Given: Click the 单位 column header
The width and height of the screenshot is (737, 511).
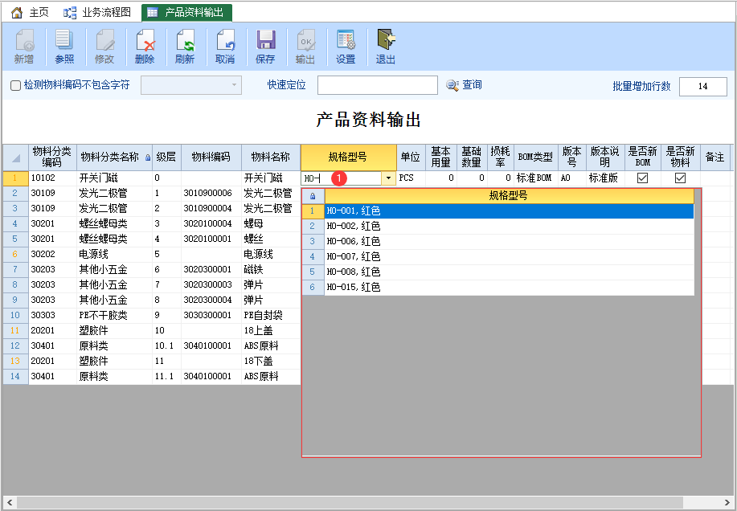Looking at the screenshot, I should coord(411,157).
